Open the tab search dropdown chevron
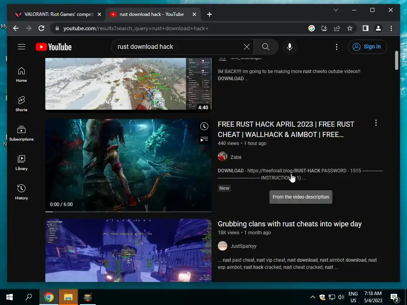Image resolution: width=407 pixels, height=305 pixels. click(335, 10)
